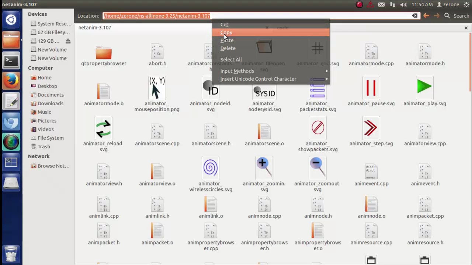Screen dimensions: 472x265
Task: Select the animatorscene.cpp file icon
Action: (157, 132)
